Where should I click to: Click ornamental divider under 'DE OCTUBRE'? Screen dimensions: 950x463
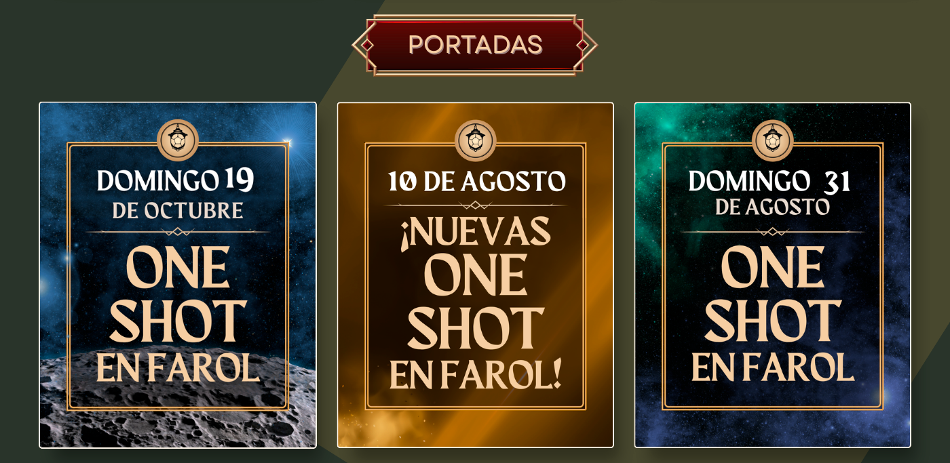tap(178, 232)
